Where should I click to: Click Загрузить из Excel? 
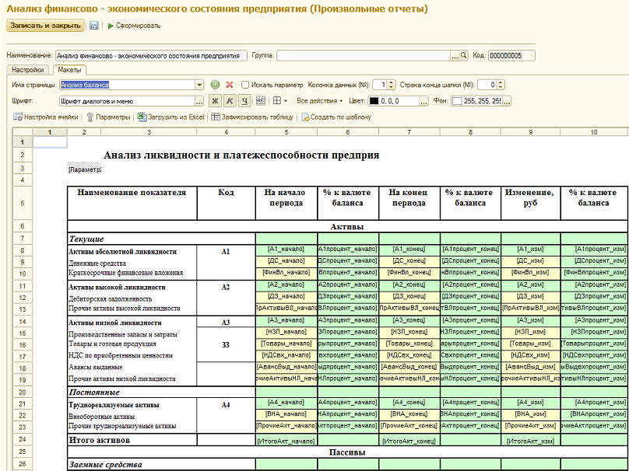coord(170,117)
